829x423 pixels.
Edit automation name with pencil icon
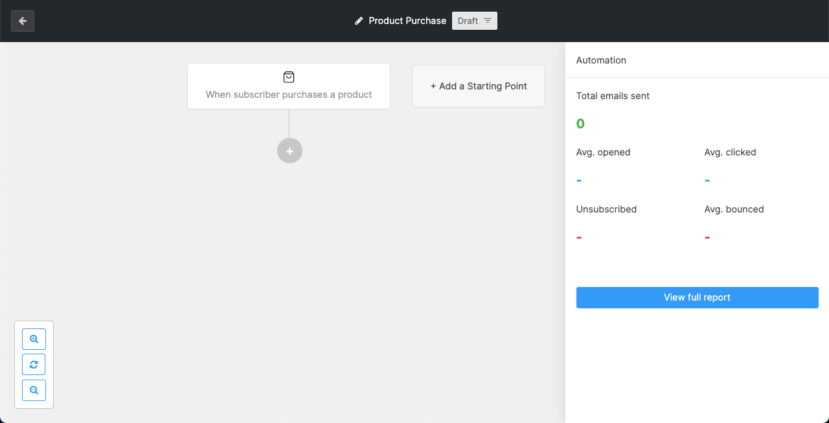359,21
